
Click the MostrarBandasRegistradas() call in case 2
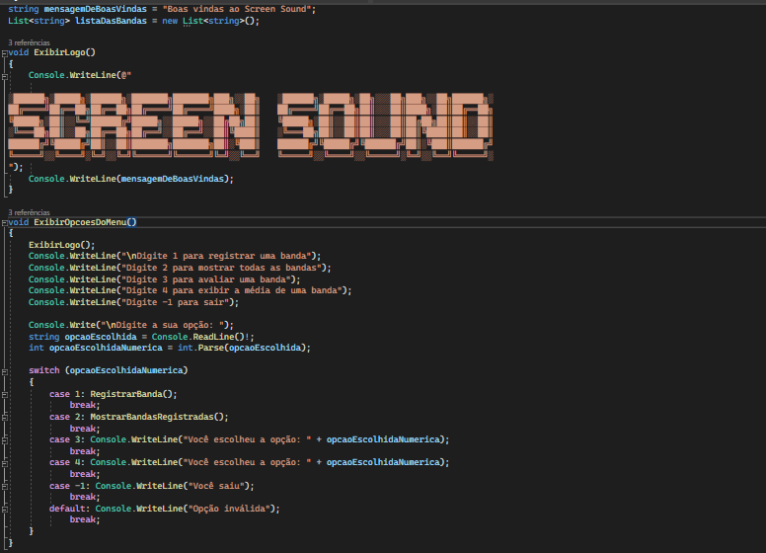click(x=157, y=417)
